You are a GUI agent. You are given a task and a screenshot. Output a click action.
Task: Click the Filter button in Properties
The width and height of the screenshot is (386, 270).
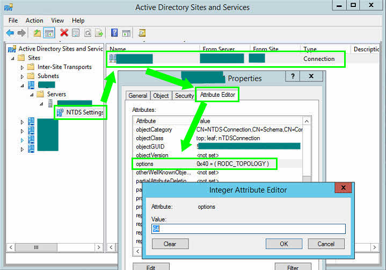[x=293, y=267]
